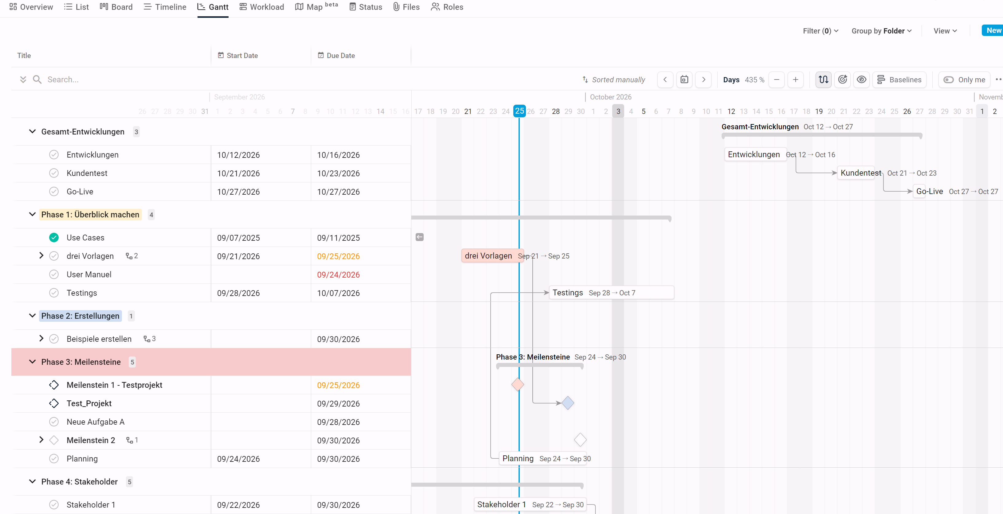Mark Testings task complete
Screen dimensions: 1003x514
click(54, 293)
